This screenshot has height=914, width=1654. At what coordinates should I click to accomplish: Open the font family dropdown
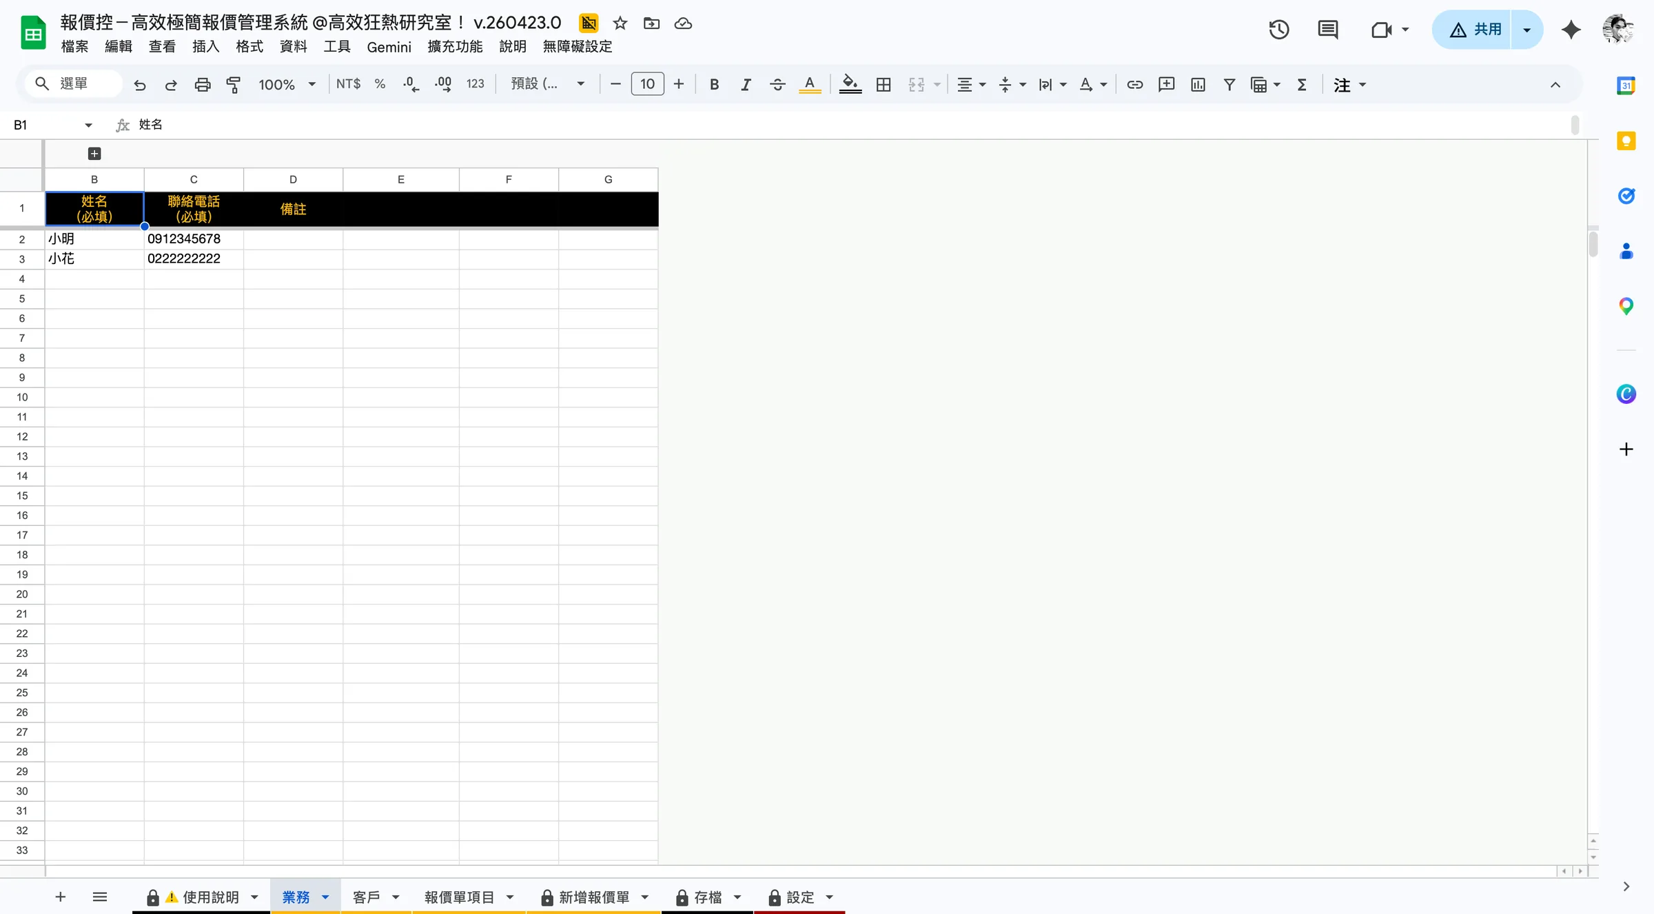(548, 84)
